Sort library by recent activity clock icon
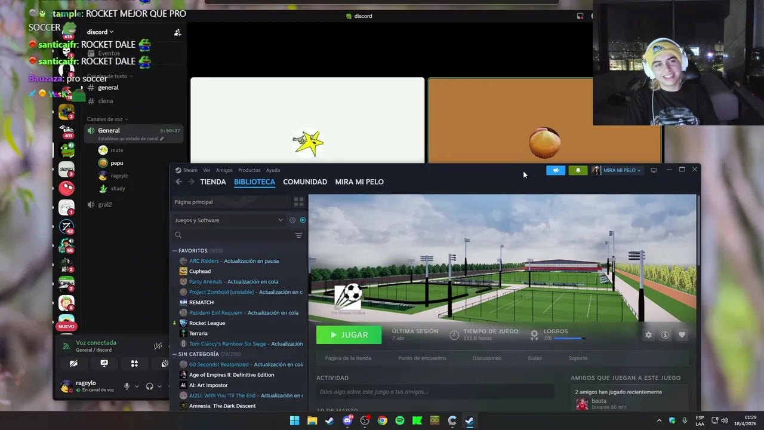Screen dimensions: 764x430 [292, 220]
